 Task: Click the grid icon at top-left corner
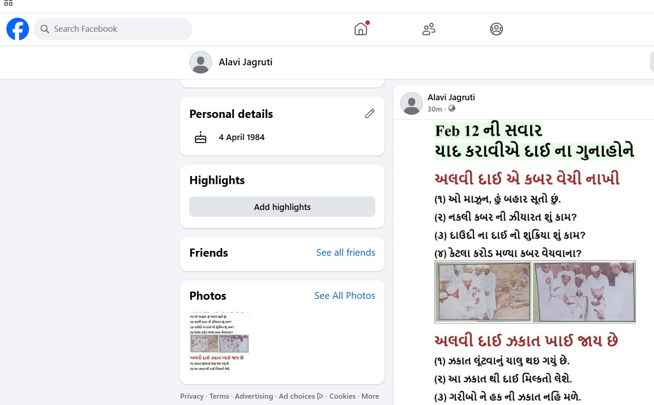point(8,3)
